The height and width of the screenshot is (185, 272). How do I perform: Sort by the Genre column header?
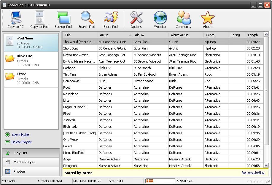pyautogui.click(x=216, y=35)
